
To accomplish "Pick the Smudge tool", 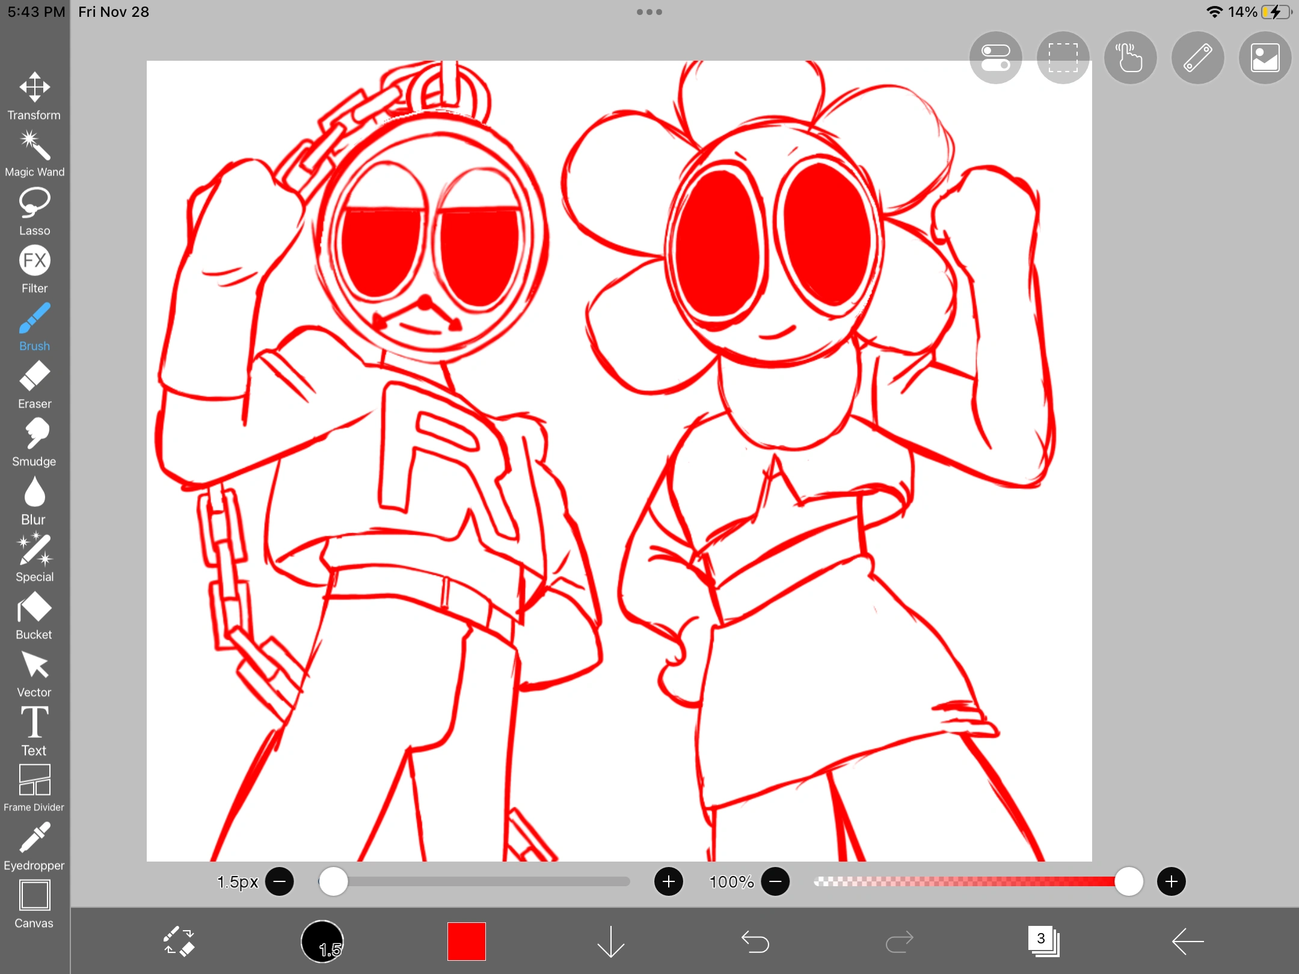I will point(34,442).
